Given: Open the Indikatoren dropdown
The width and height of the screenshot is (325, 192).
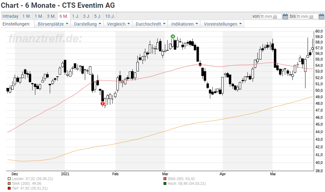Looking at the screenshot, I should pyautogui.click(x=184, y=24).
